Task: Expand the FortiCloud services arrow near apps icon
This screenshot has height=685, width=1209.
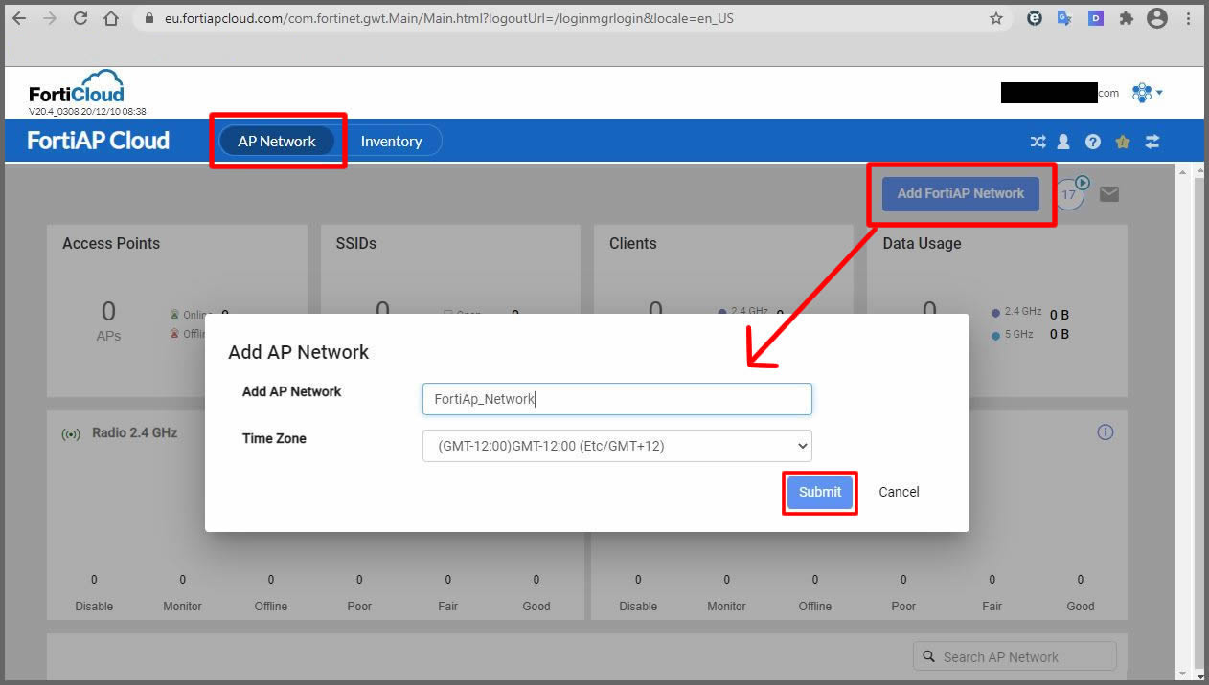Action: [x=1157, y=92]
